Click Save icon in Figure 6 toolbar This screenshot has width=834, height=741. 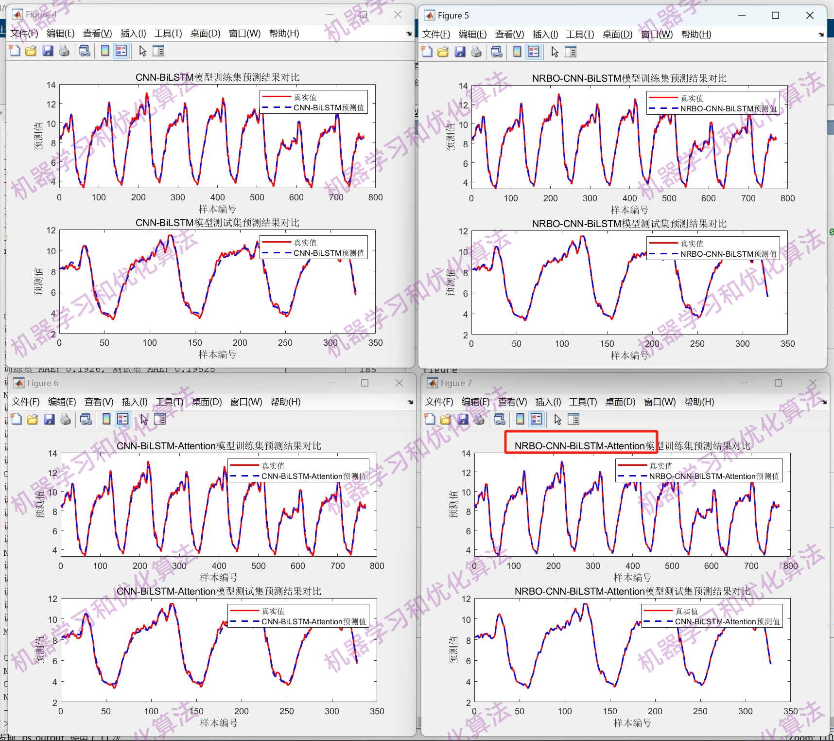49,419
